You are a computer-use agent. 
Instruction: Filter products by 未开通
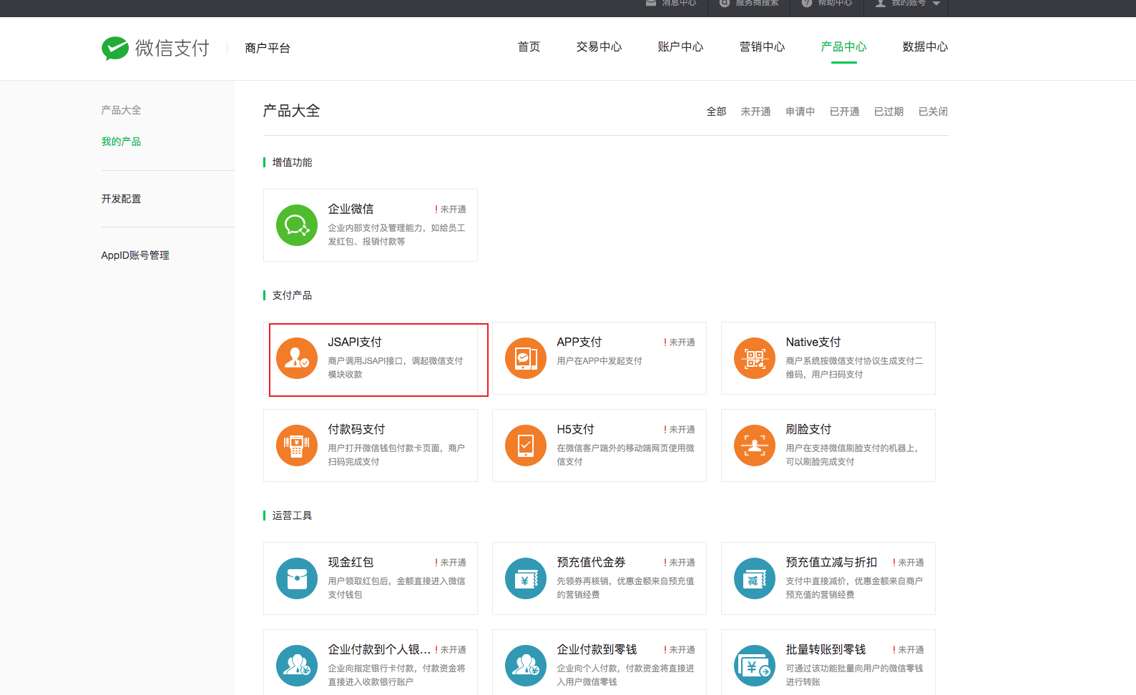coord(756,112)
